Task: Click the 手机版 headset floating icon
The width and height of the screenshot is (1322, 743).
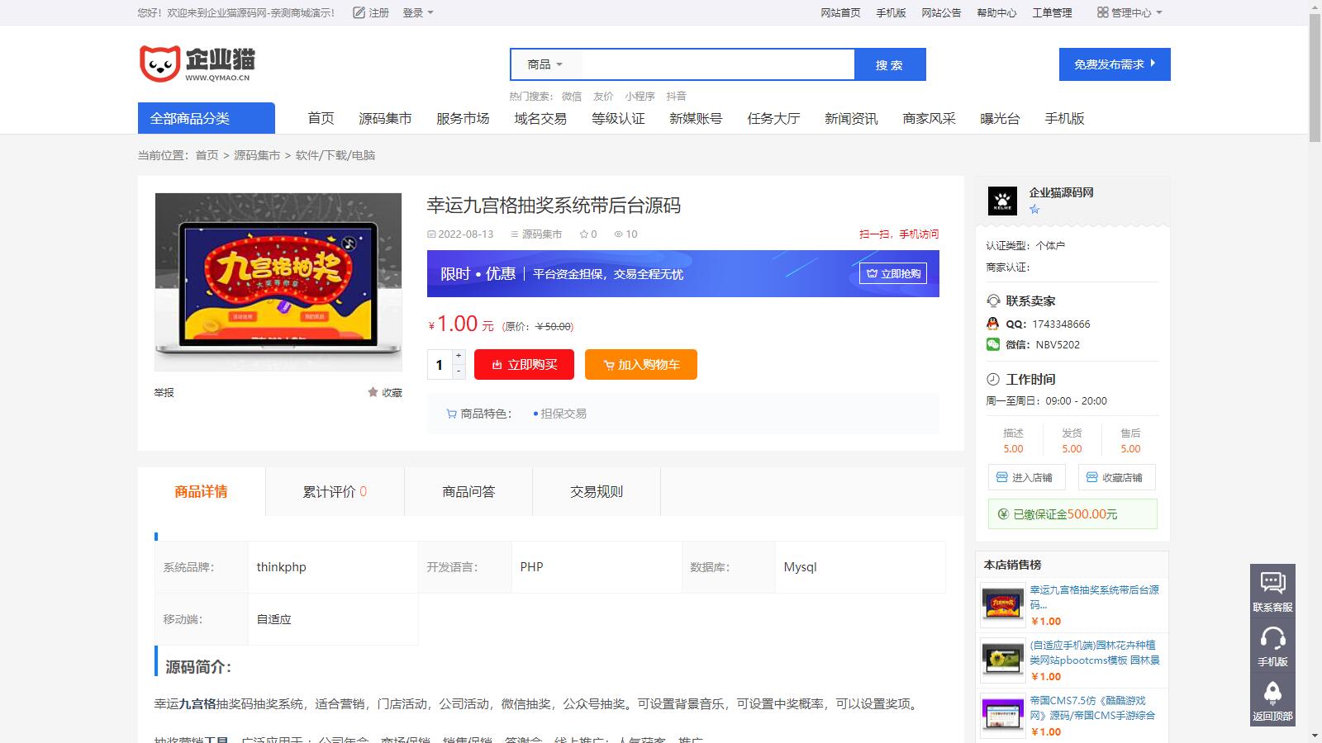Action: click(1272, 638)
